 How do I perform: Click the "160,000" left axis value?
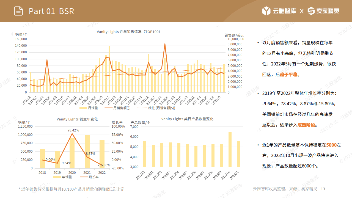(21, 39)
